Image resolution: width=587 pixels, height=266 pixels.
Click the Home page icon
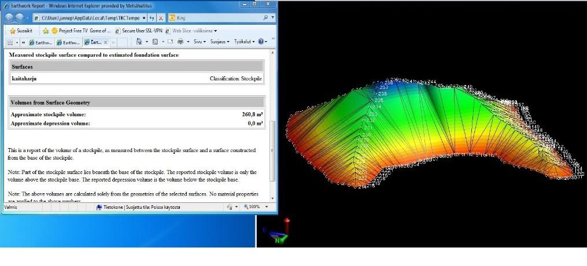coord(139,42)
